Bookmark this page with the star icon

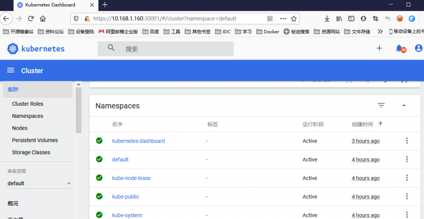click(294, 19)
